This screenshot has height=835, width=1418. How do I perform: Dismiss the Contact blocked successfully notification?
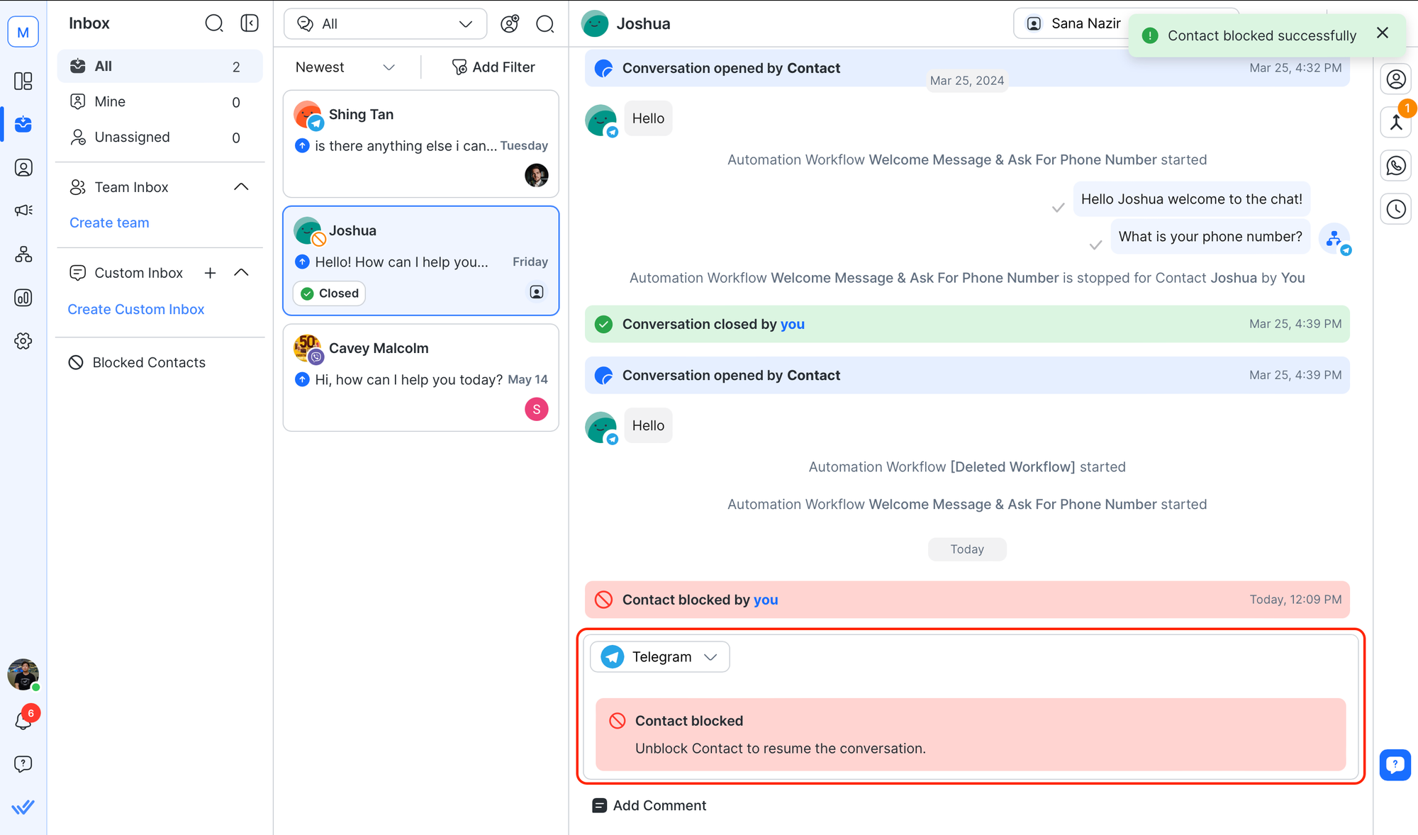[x=1382, y=33]
